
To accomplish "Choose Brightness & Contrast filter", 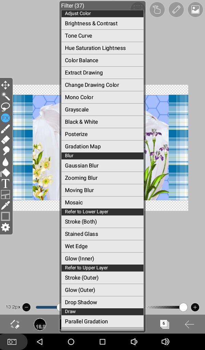I will coord(102,24).
